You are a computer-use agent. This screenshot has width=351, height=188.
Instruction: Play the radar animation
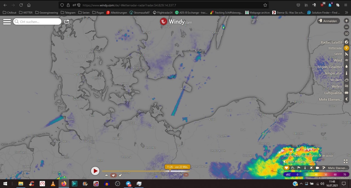click(x=95, y=171)
